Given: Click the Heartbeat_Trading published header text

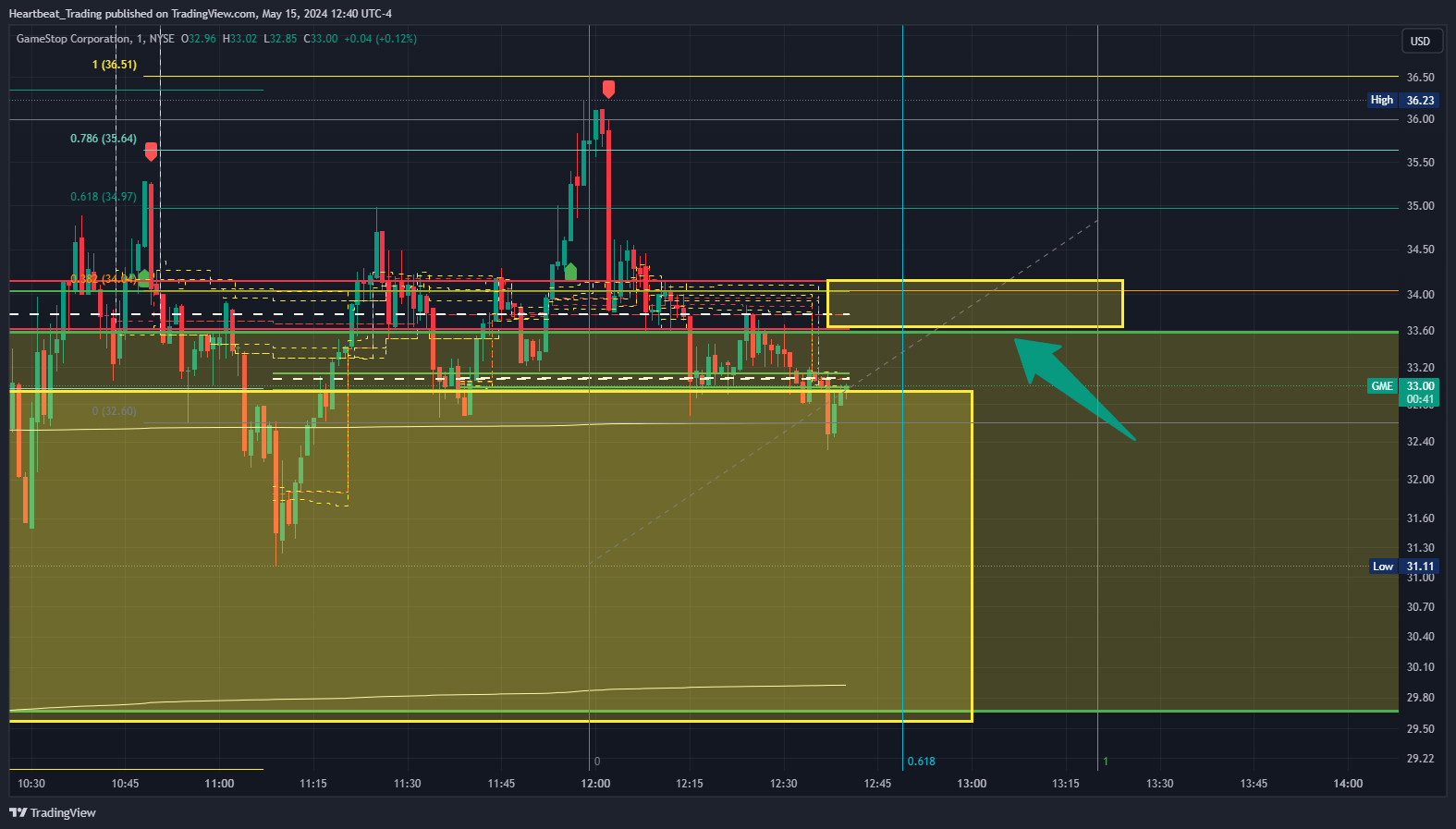Looking at the screenshot, I should pos(200,14).
